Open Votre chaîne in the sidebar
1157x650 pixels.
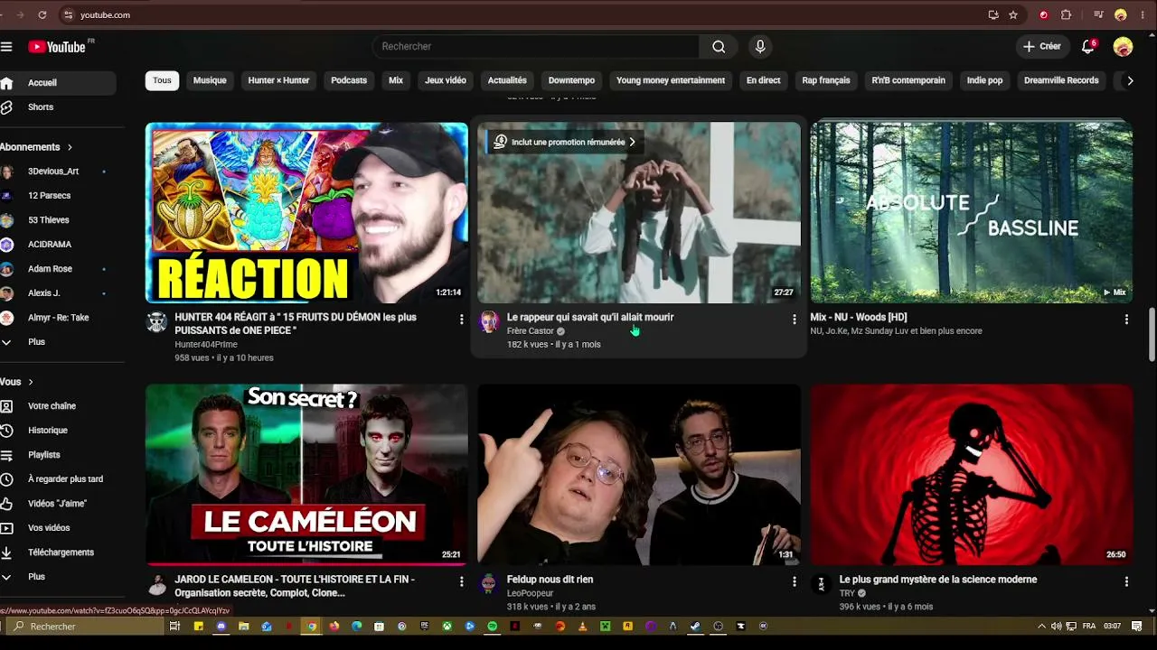click(x=58, y=406)
